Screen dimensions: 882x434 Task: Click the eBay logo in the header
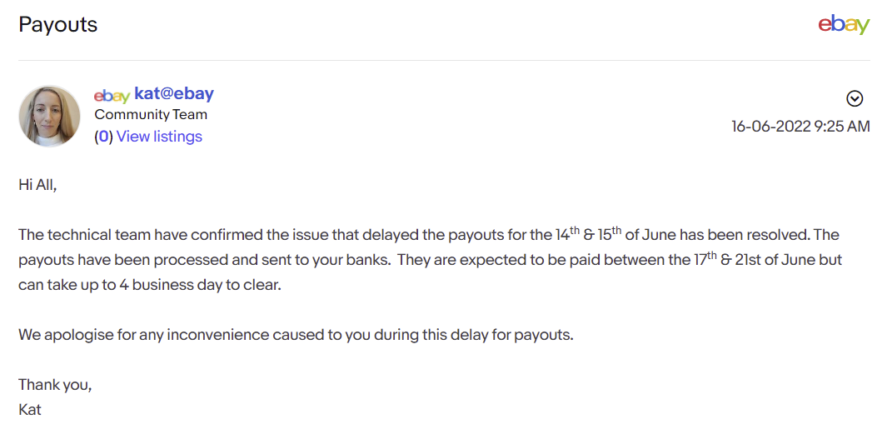click(844, 25)
